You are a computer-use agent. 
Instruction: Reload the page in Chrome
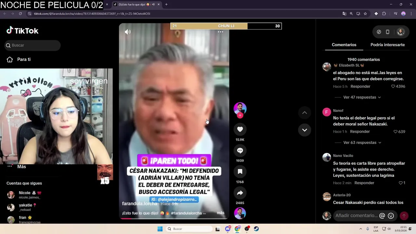[20, 14]
